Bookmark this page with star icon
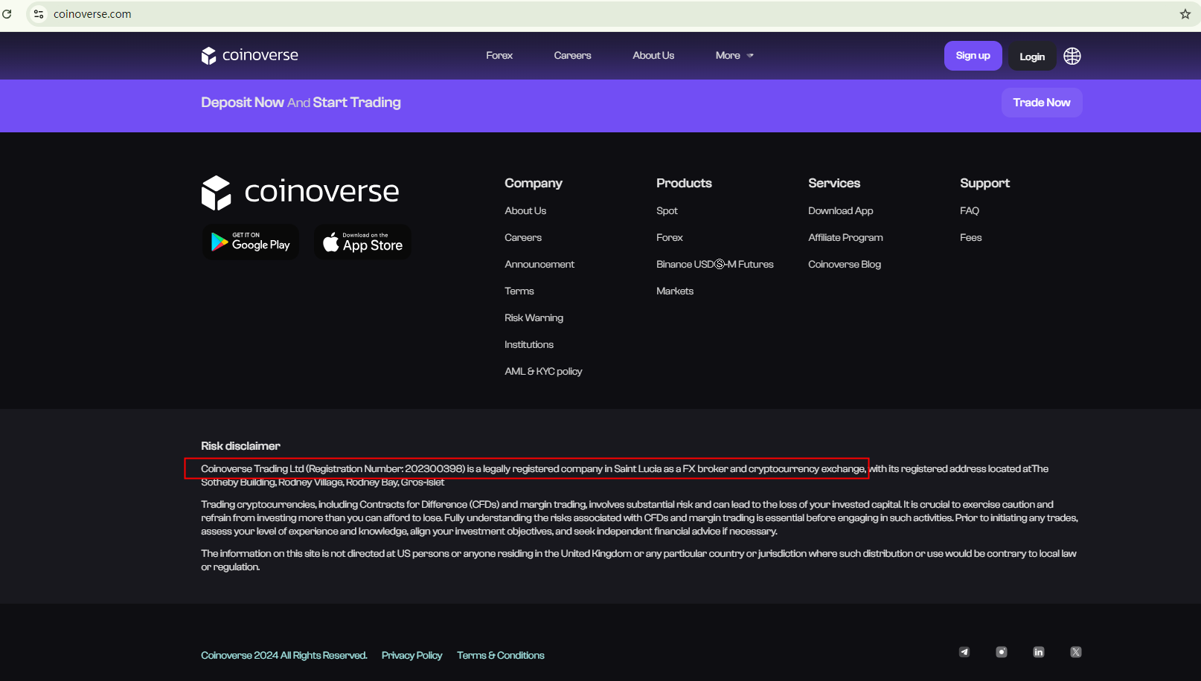 (1185, 14)
